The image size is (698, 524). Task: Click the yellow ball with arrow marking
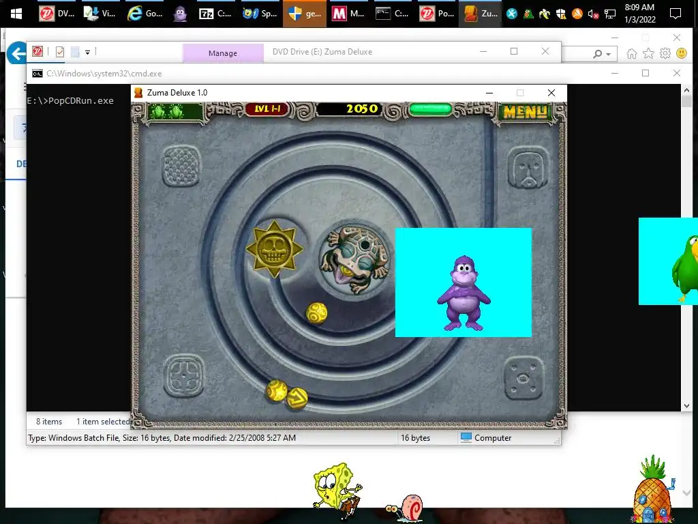click(297, 398)
